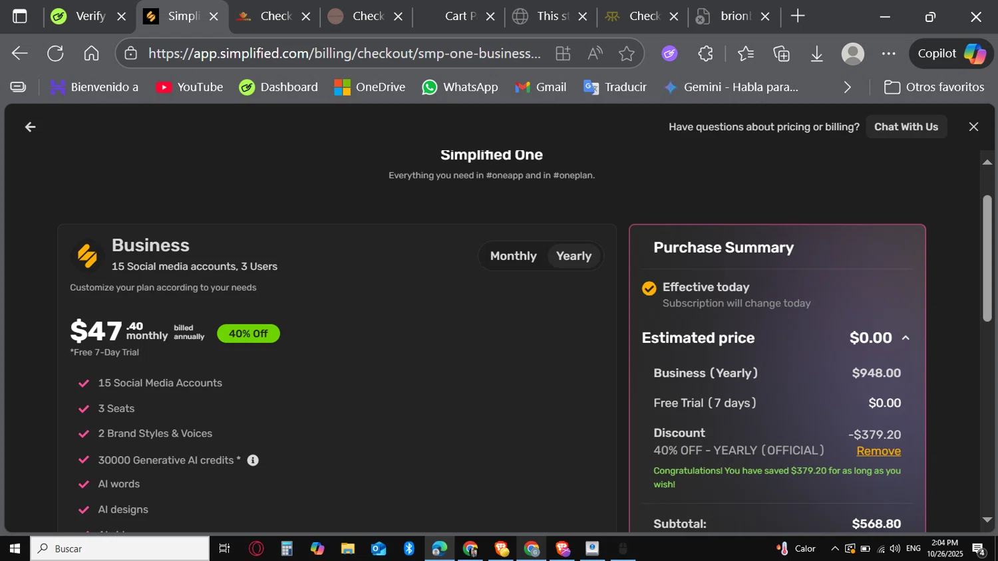Click the taskbar Buscar search box
Screen dimensions: 998x561
(x=120, y=548)
